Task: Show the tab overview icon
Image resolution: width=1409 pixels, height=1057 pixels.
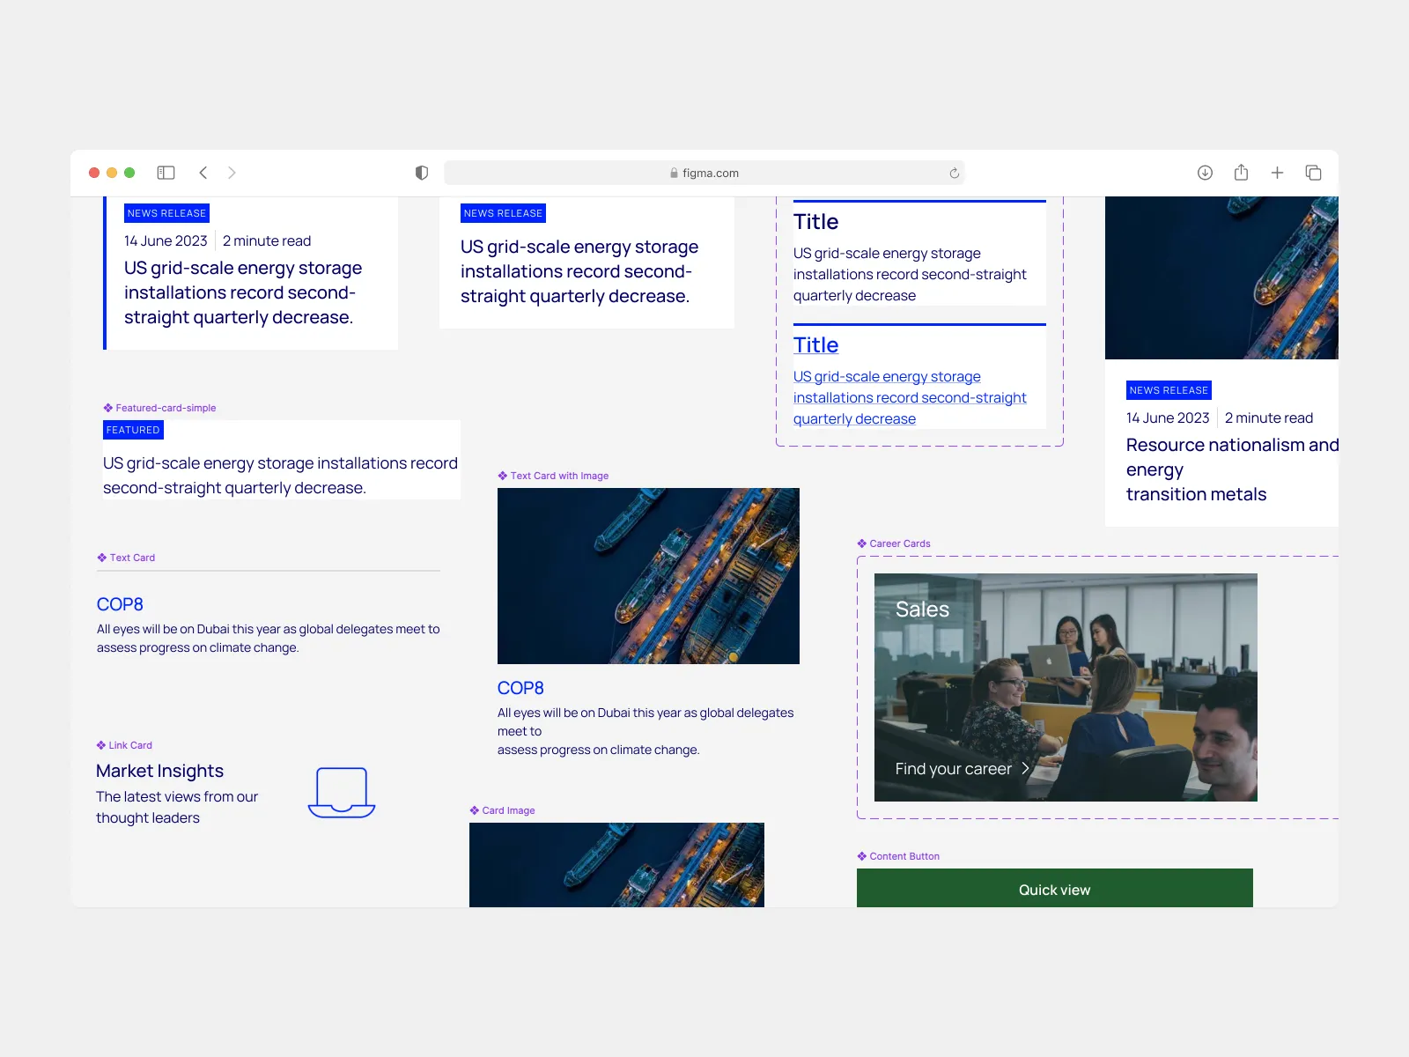Action: [x=1313, y=173]
